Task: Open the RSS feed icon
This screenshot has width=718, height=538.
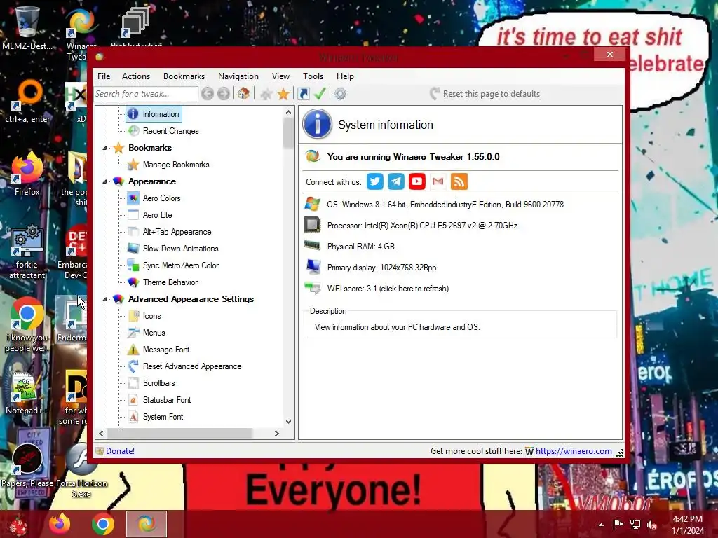Action: coord(459,181)
